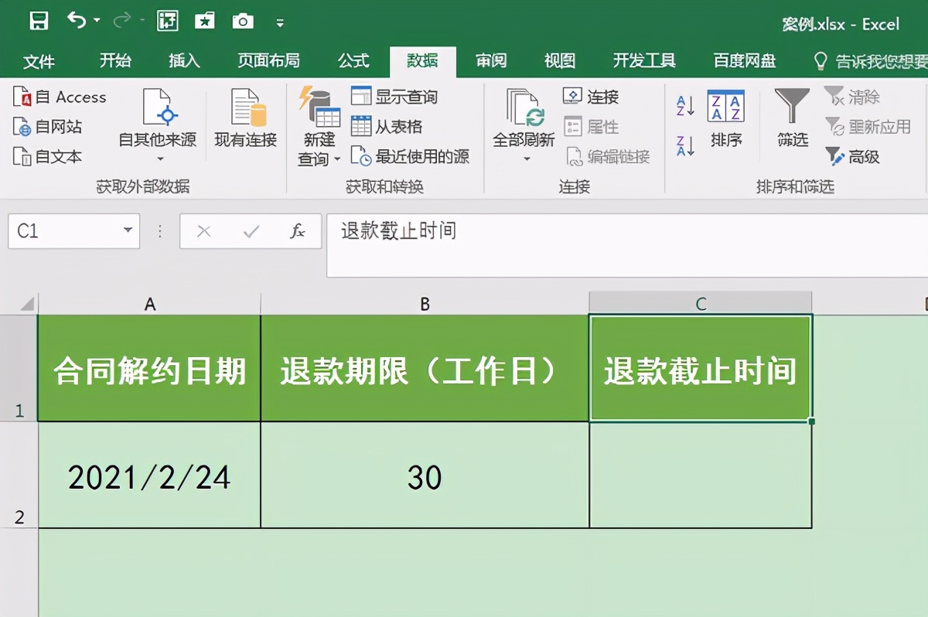Click the select-all corner triangle
This screenshot has width=928, height=617.
click(26, 303)
